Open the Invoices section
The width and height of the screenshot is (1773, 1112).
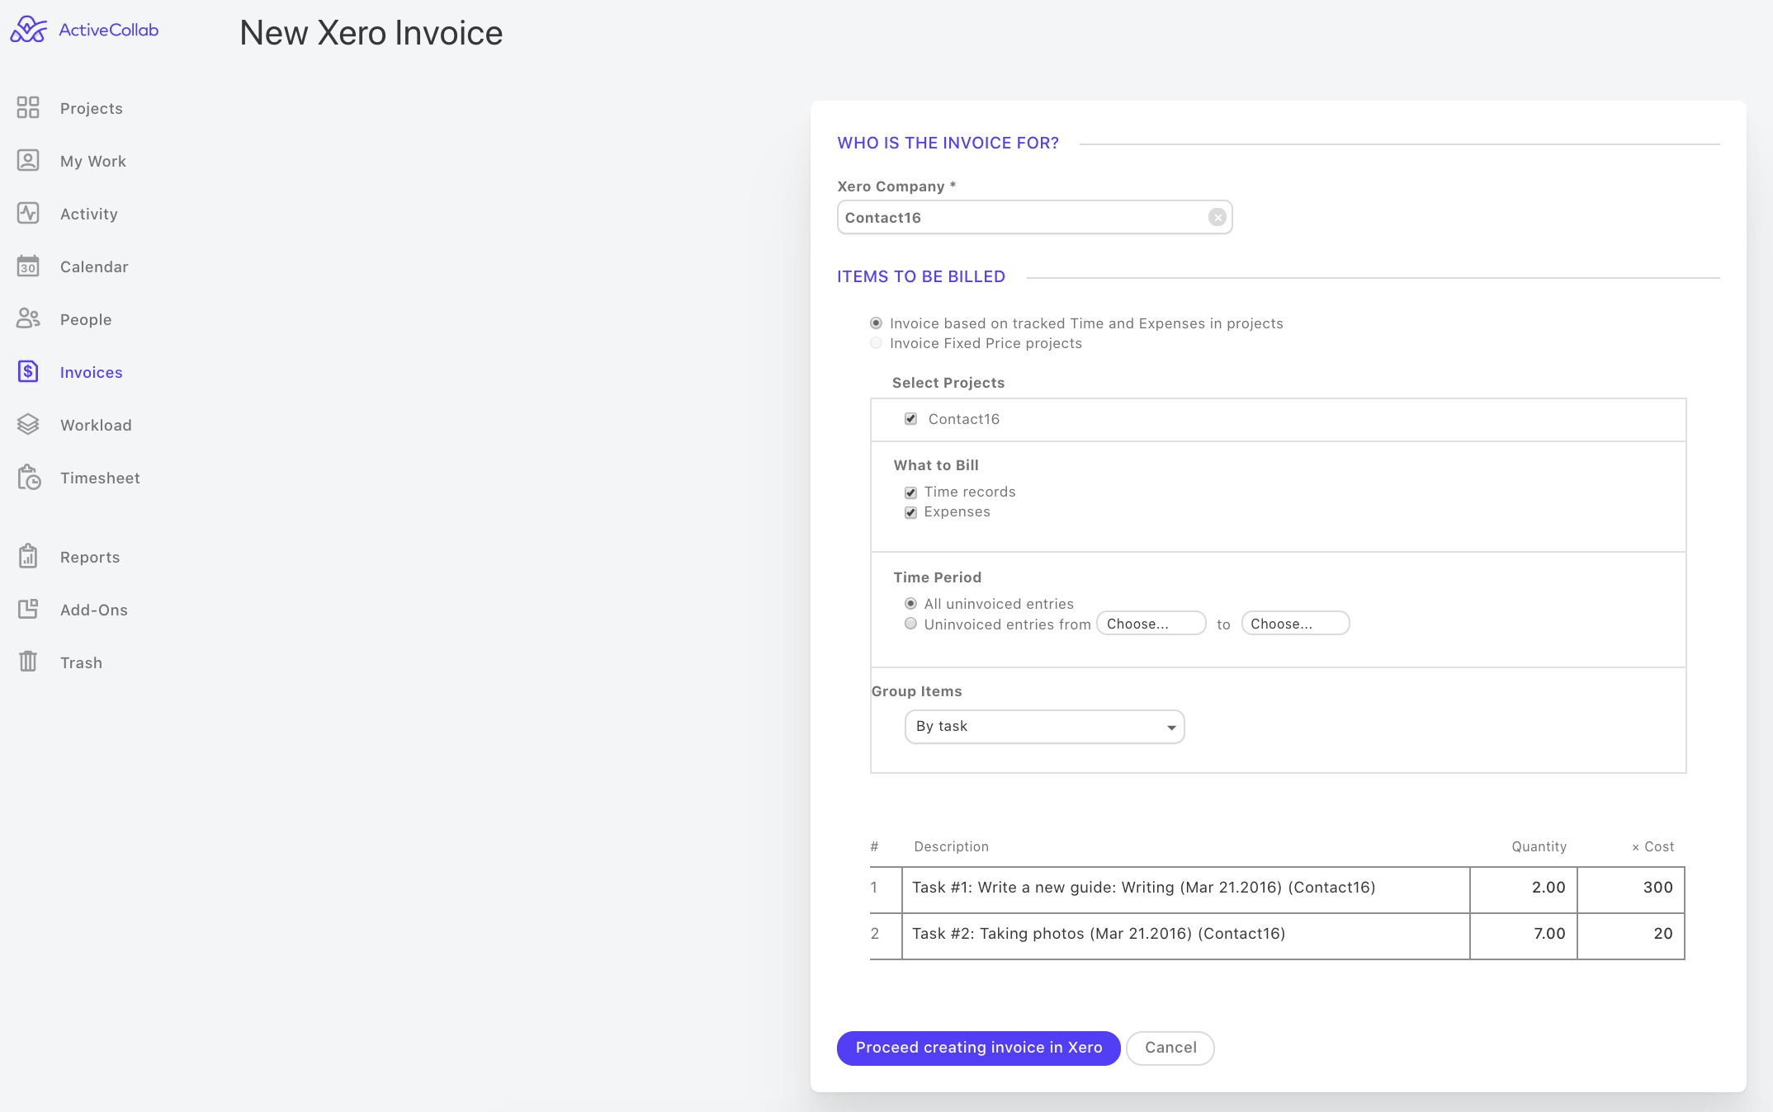[92, 372]
